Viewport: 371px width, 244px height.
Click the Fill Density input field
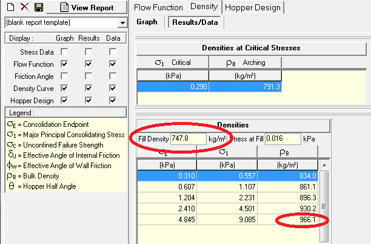(188, 138)
